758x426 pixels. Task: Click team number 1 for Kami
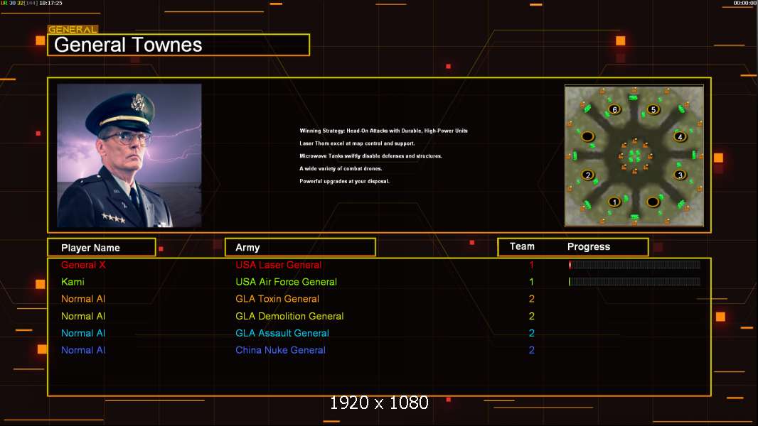(x=531, y=282)
